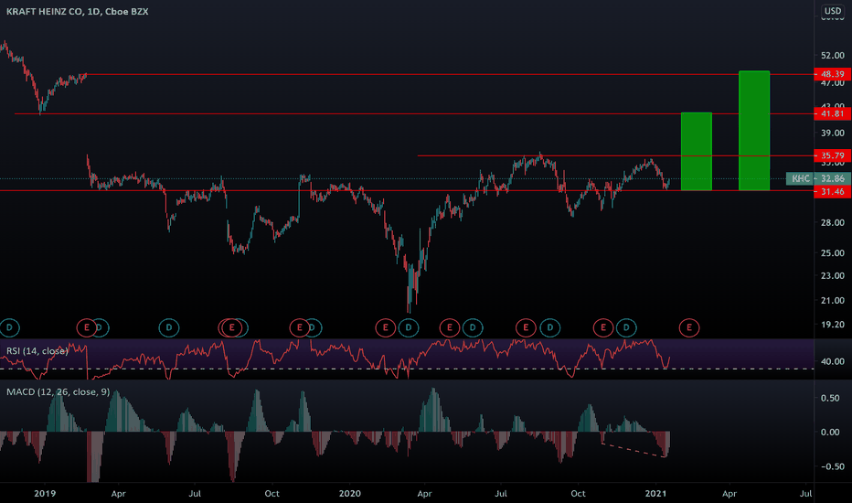Viewport: 852px width, 503px height.
Task: Open the earnings E marker from August 2019
Action: pos(232,327)
